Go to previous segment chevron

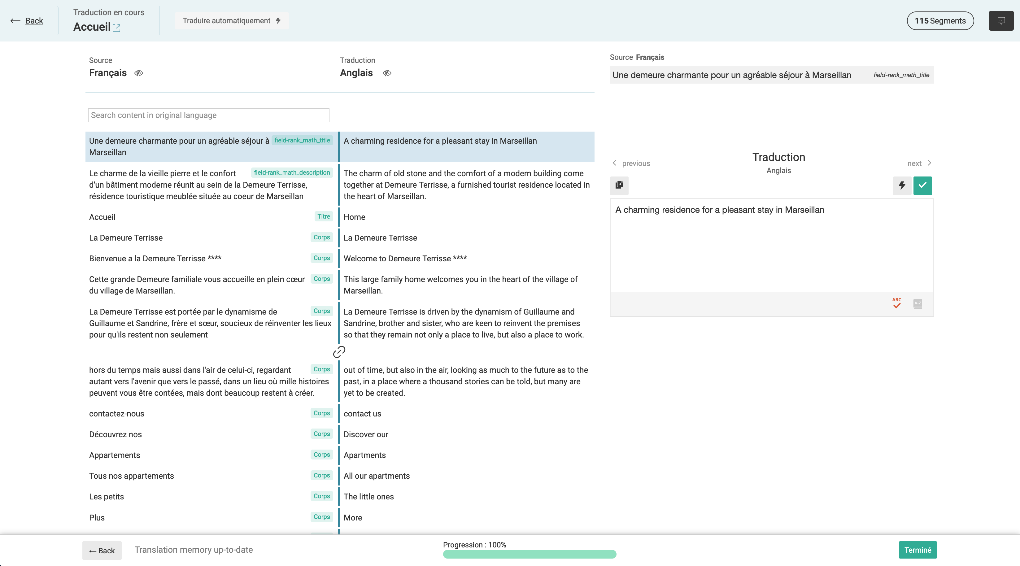pyautogui.click(x=615, y=163)
